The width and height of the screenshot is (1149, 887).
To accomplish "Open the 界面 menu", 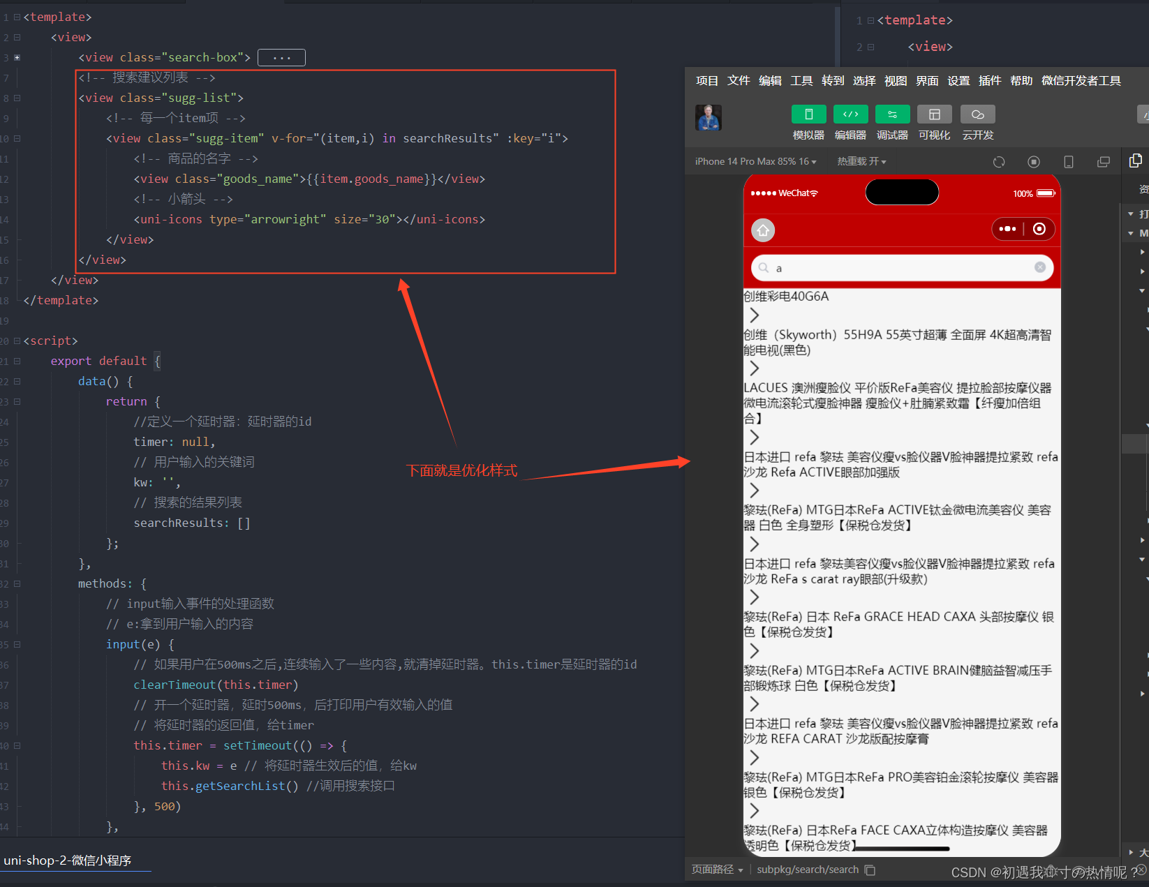I will (927, 81).
